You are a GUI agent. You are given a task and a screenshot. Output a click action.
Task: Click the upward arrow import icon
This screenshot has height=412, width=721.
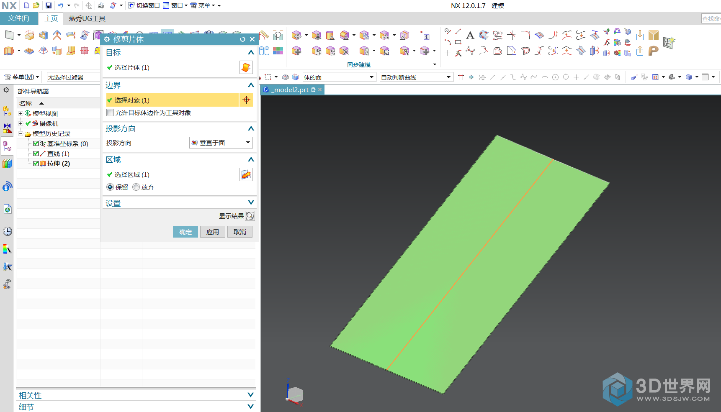point(640,51)
